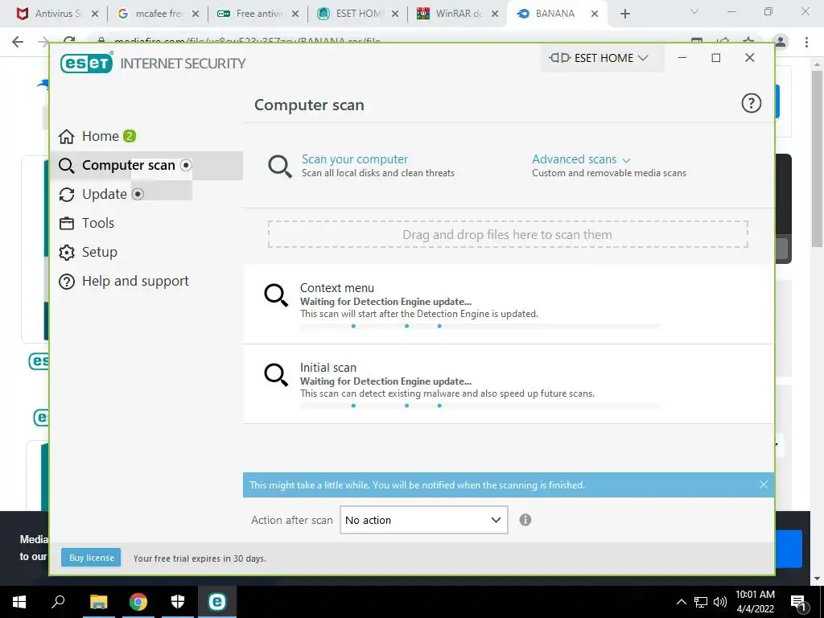Click the Context menu scan progress bar
Viewport: 824px width, 618px height.
point(480,326)
